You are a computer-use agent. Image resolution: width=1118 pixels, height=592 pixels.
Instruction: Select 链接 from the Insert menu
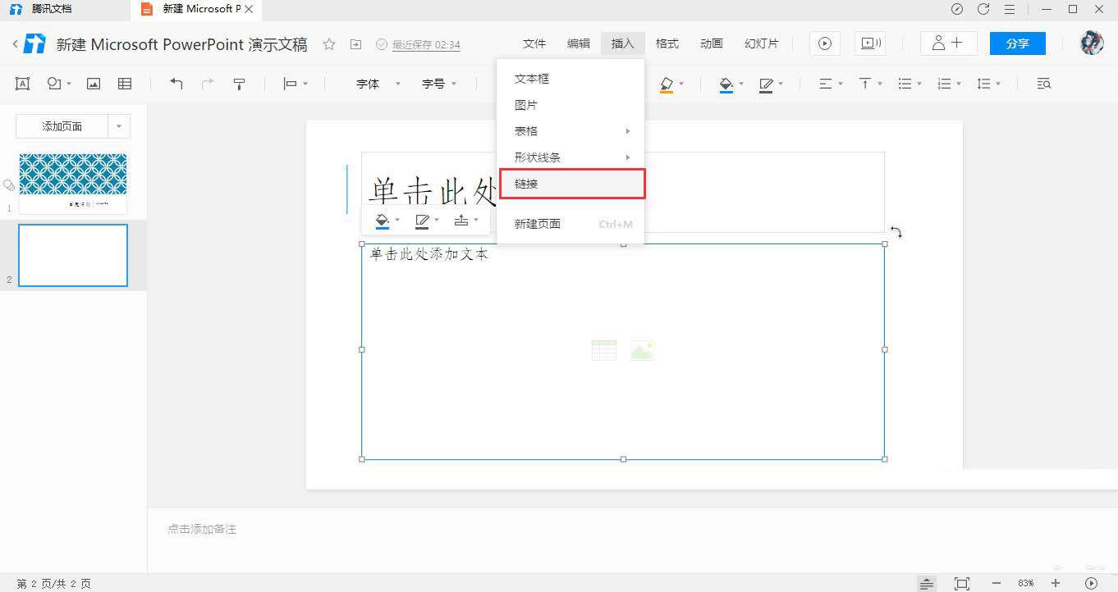[x=570, y=183]
